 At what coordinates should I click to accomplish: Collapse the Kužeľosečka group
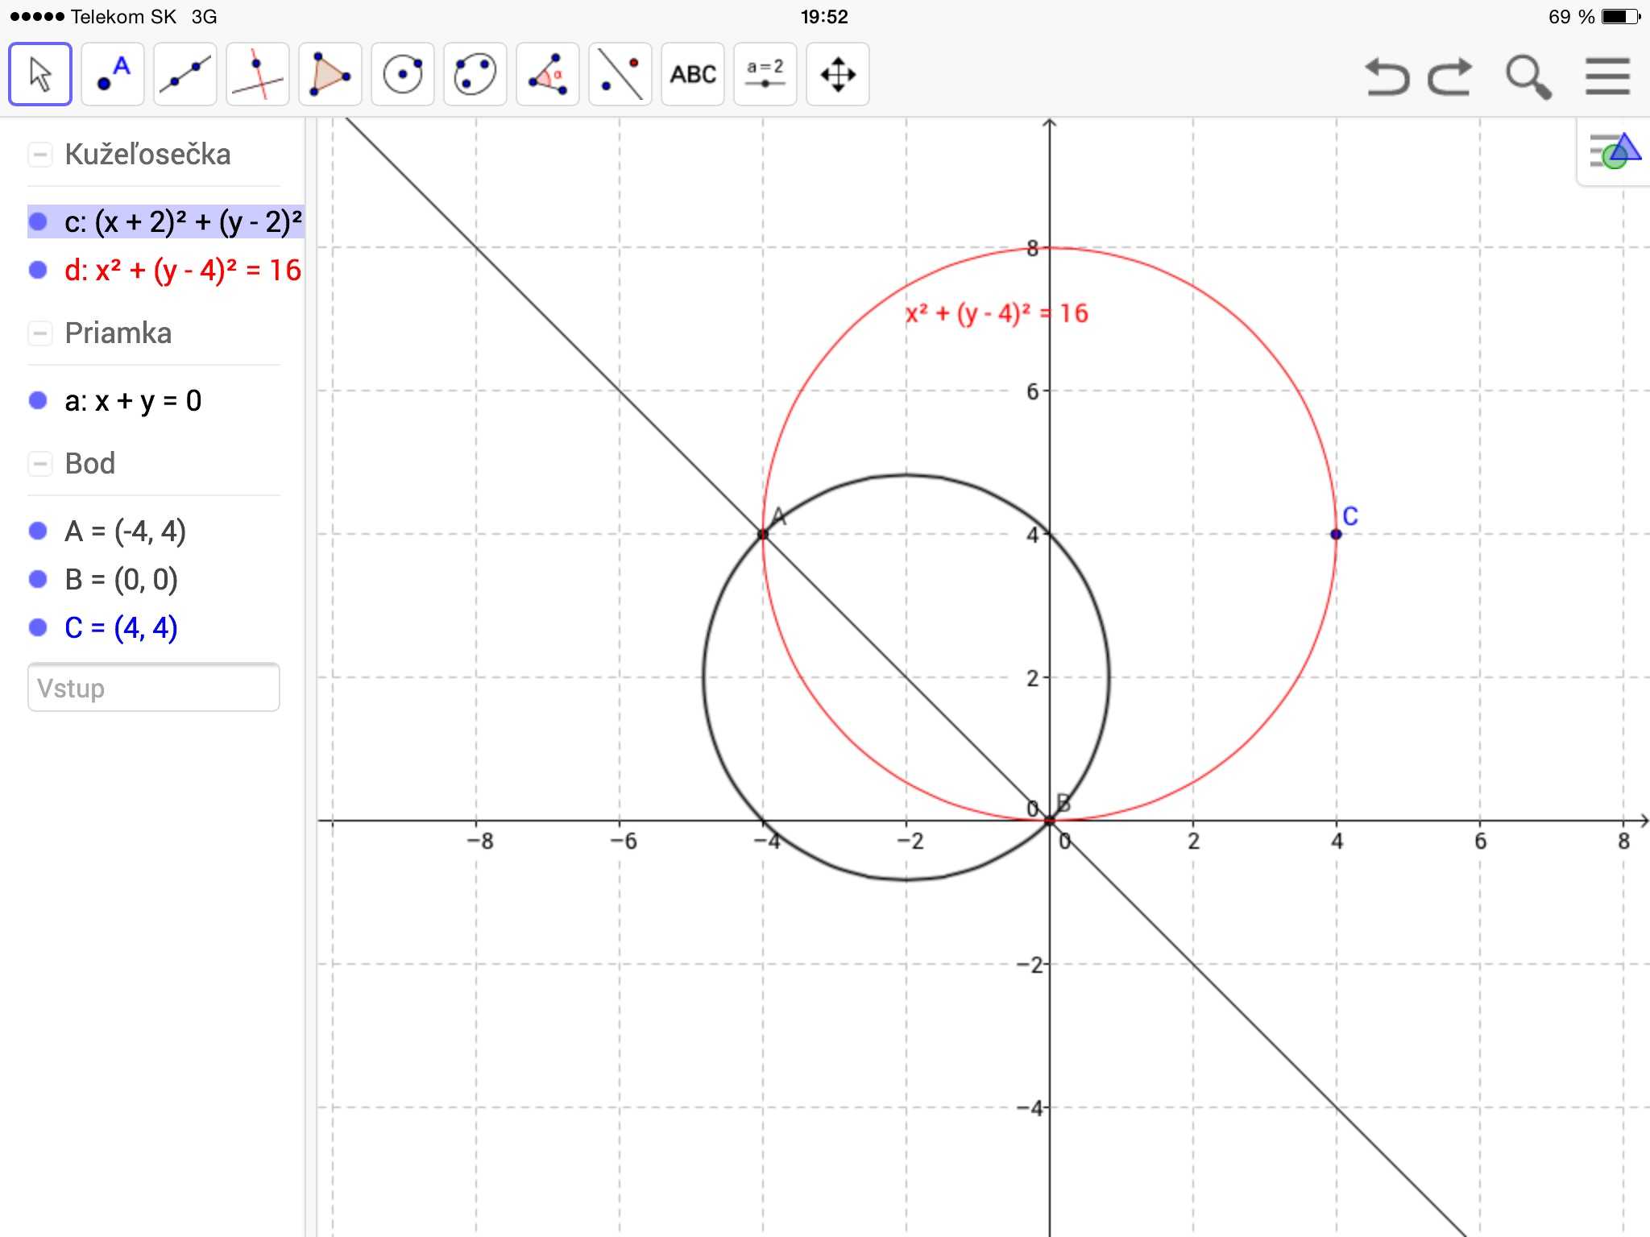[x=40, y=154]
